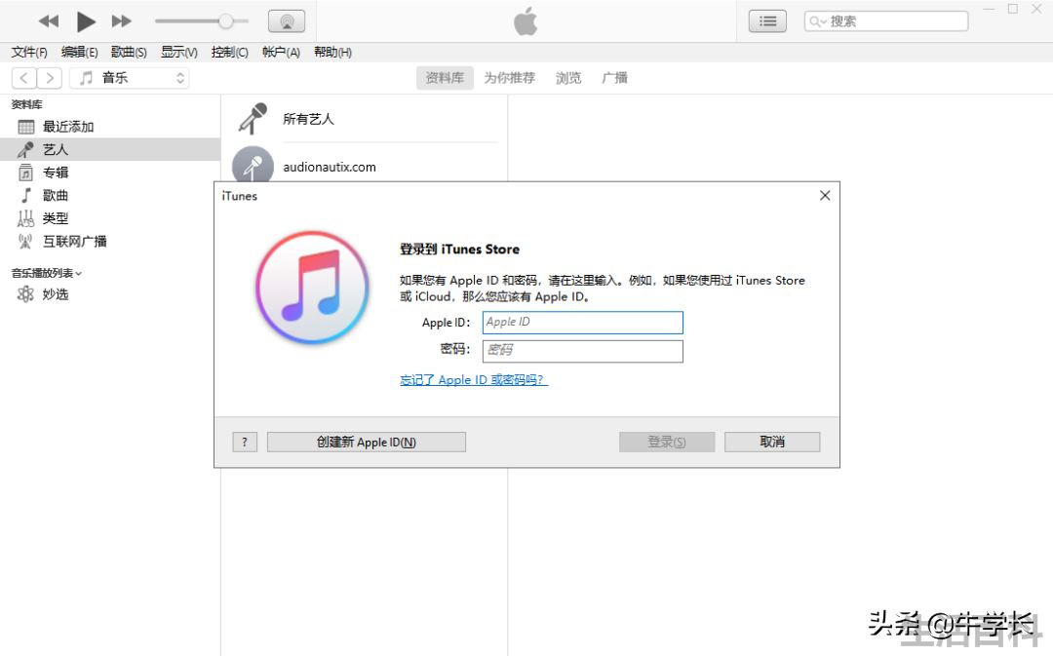Select 歌曲 in the sidebar
This screenshot has width=1053, height=656.
(110, 195)
